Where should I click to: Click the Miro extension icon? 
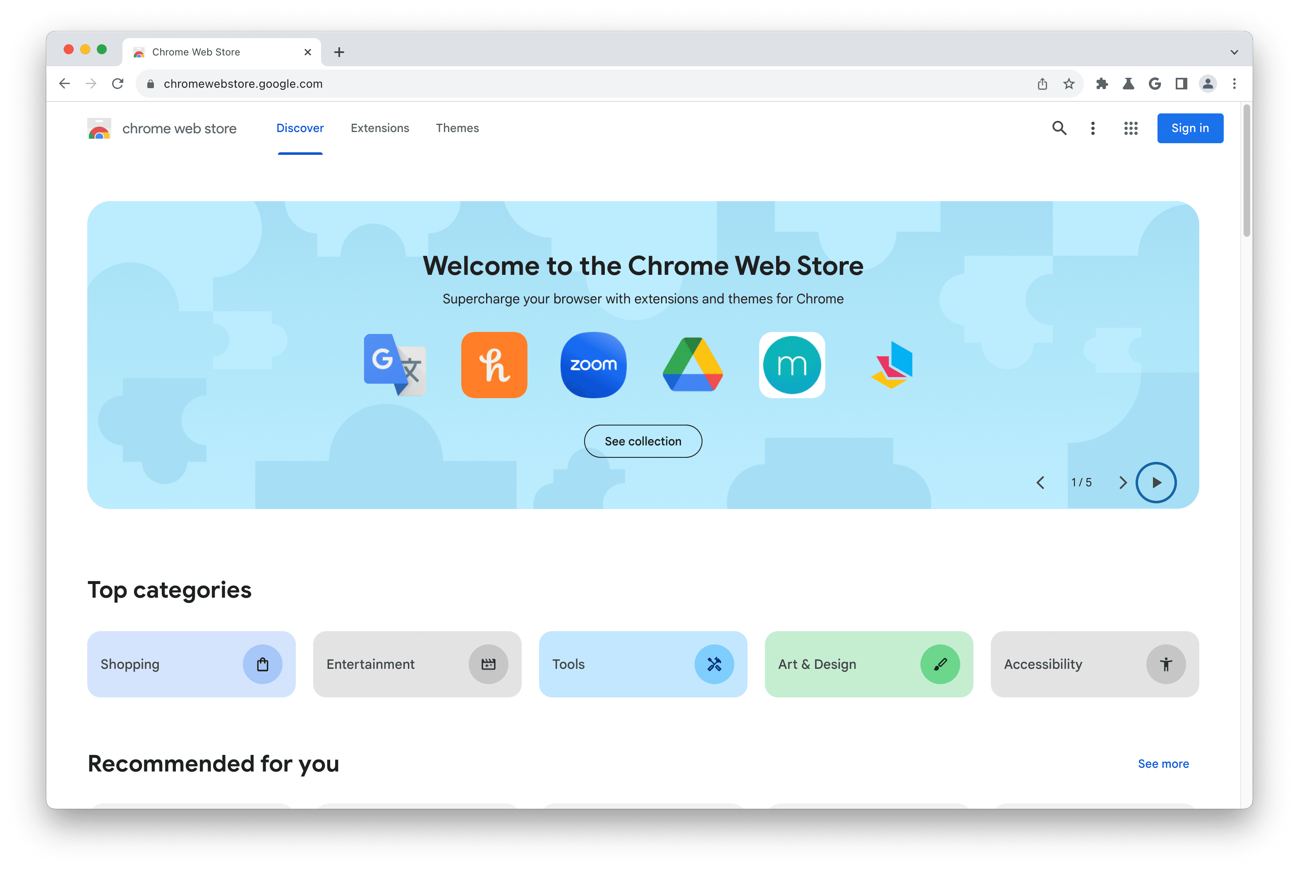pos(792,364)
